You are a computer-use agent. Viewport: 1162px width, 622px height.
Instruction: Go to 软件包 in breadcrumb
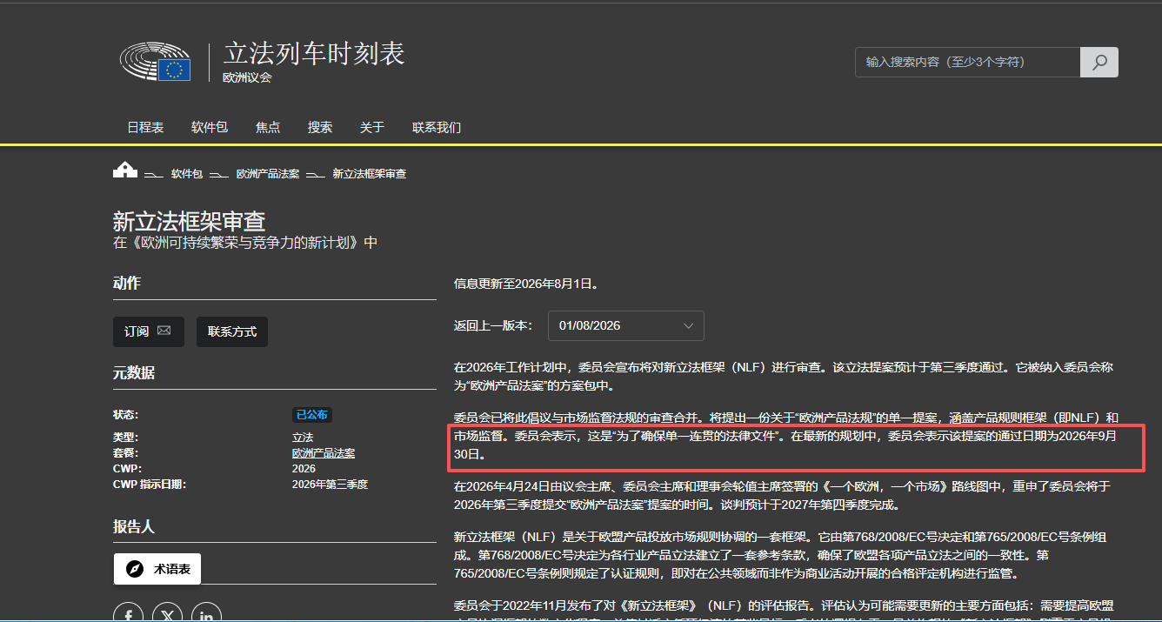click(187, 174)
